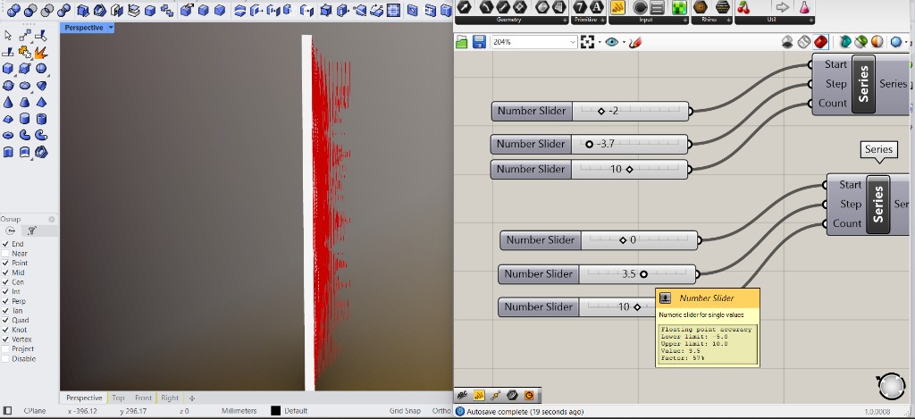Click the Osnap filter funnel icon
The width and height of the screenshot is (915, 419).
pos(32,230)
